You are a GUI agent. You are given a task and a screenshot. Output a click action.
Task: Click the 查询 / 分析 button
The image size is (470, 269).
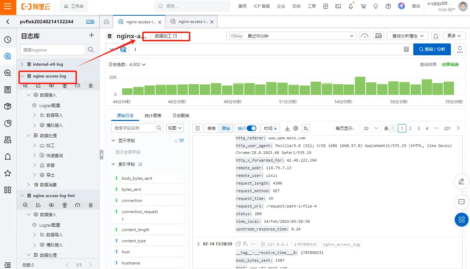click(x=432, y=49)
